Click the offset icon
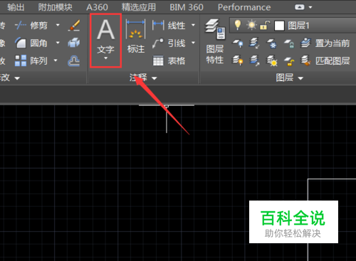Screen dimensions: 356x261 (x=74, y=60)
